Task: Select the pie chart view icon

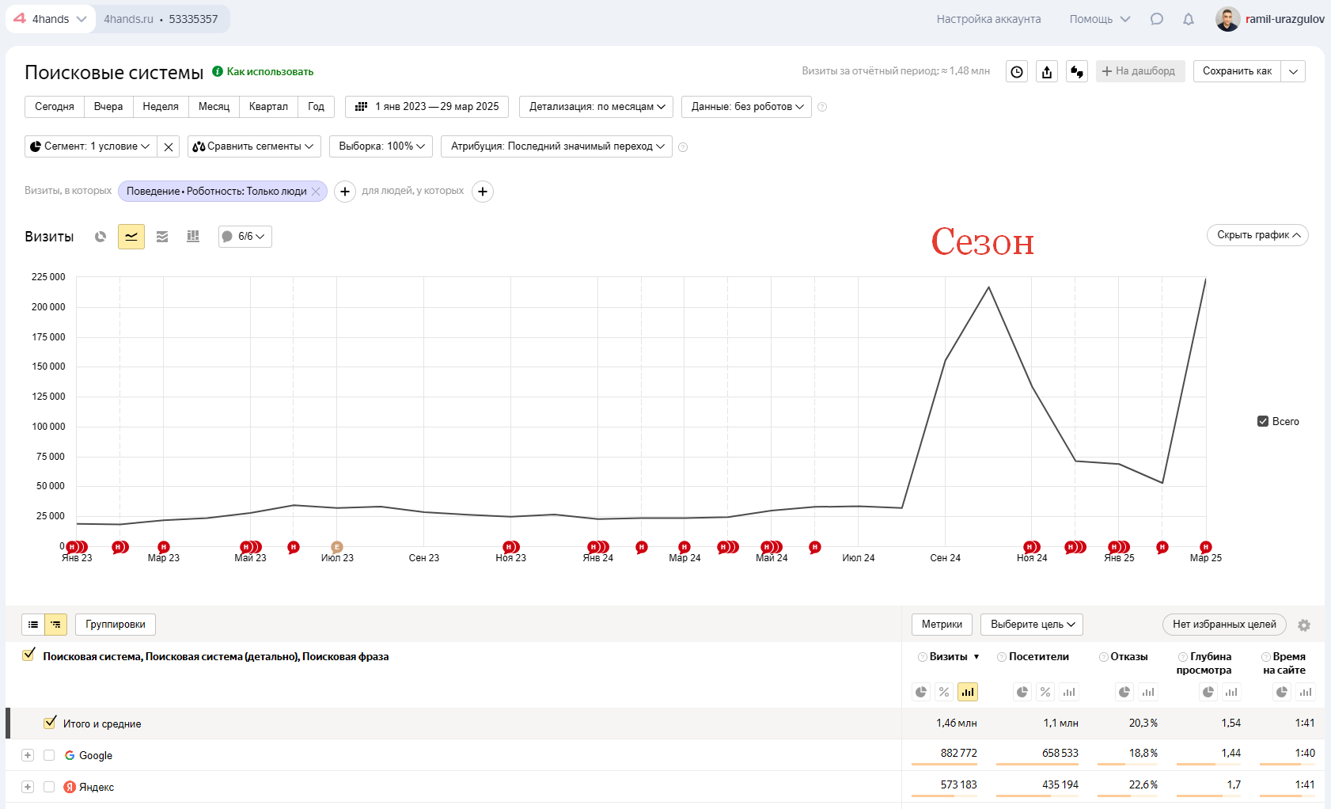Action: (100, 237)
